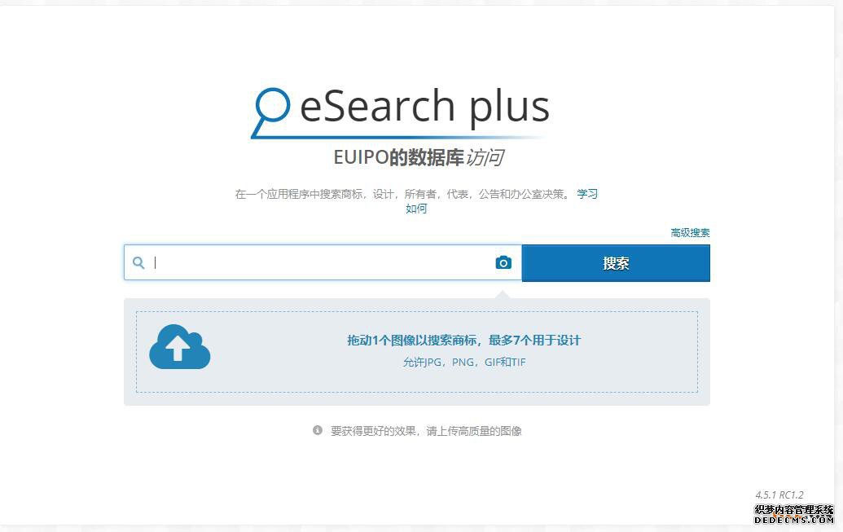843x532 pixels.
Task: Click the camera photo-search icon again to close it
Action: point(503,262)
